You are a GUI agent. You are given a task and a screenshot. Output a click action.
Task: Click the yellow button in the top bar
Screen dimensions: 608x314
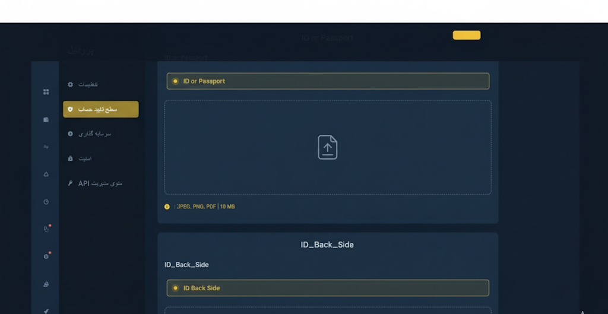467,35
